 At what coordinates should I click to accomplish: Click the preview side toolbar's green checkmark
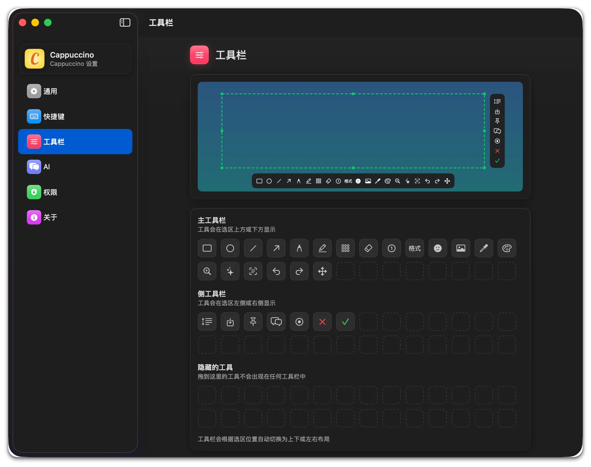tap(497, 161)
